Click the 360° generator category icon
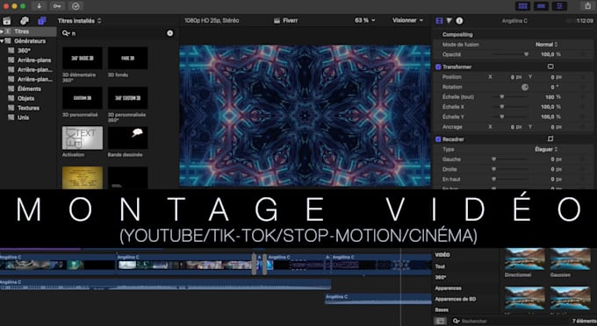Image resolution: width=597 pixels, height=326 pixels. pos(11,50)
